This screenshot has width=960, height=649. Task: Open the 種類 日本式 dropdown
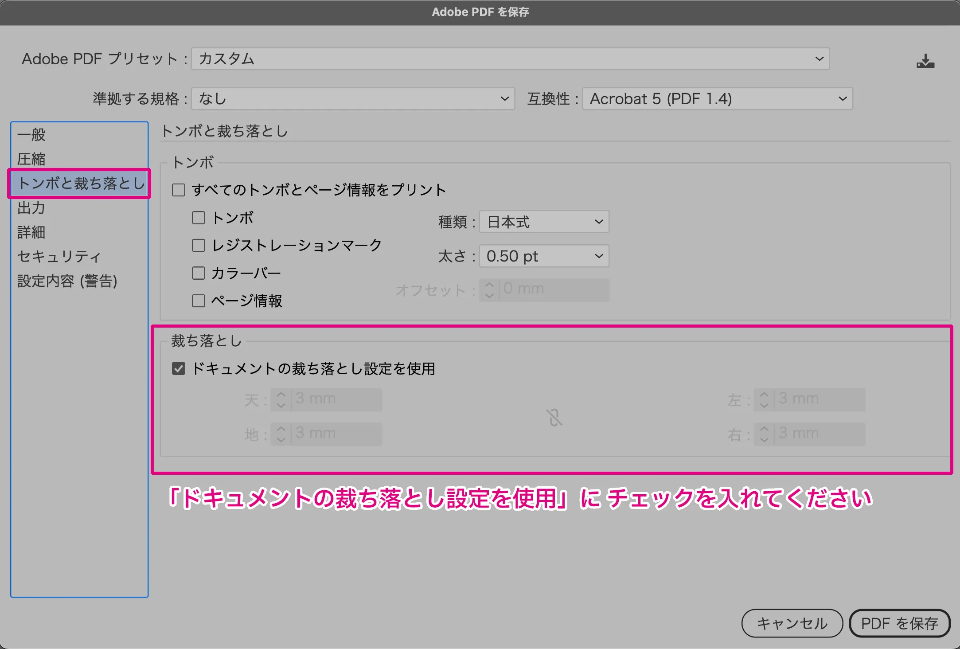click(544, 222)
